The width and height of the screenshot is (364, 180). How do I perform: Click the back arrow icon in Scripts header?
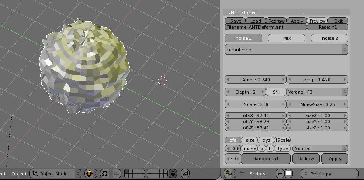(280, 173)
